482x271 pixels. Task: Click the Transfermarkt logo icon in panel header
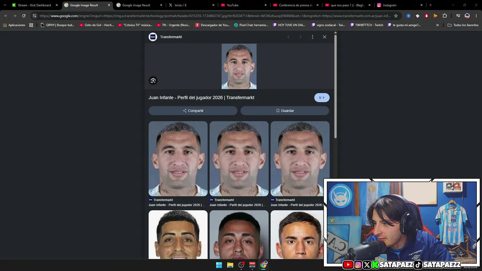(153, 37)
